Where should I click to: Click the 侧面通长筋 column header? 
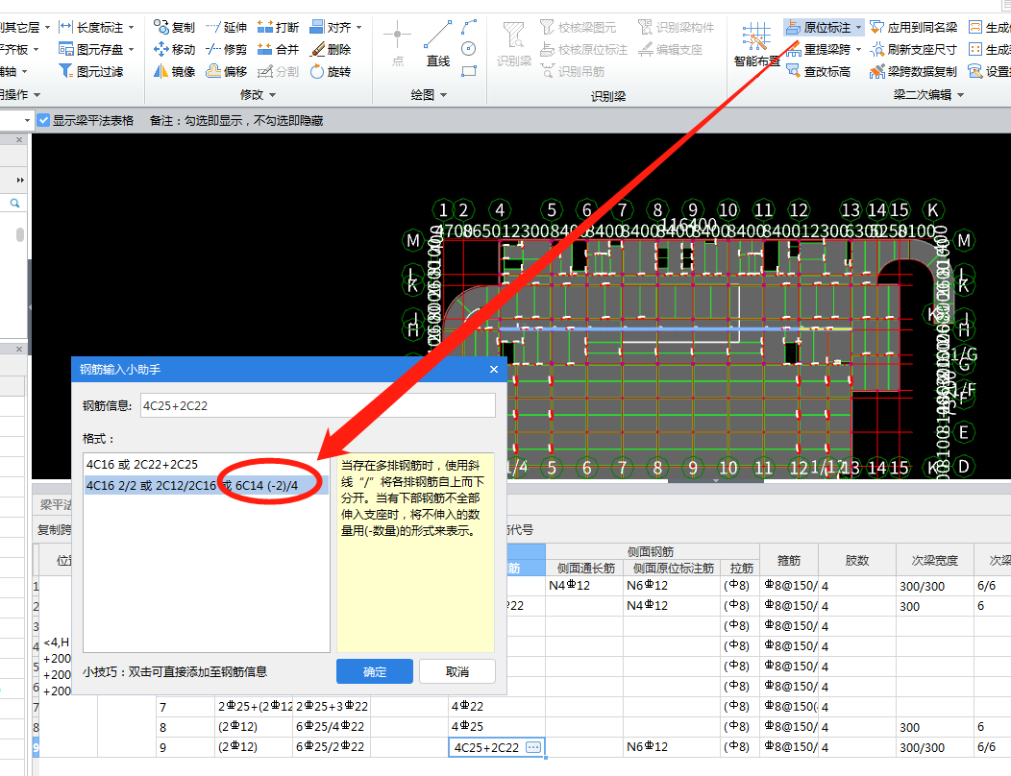(x=585, y=568)
